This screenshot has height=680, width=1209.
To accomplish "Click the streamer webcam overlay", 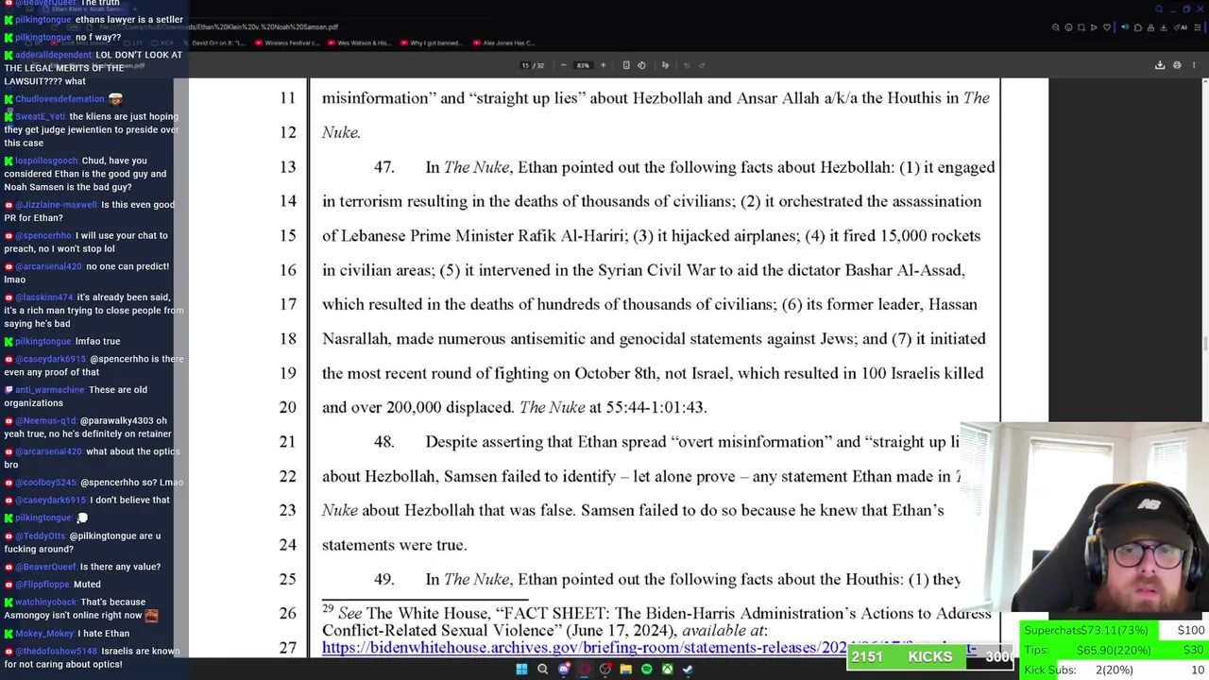I will coord(1086,518).
